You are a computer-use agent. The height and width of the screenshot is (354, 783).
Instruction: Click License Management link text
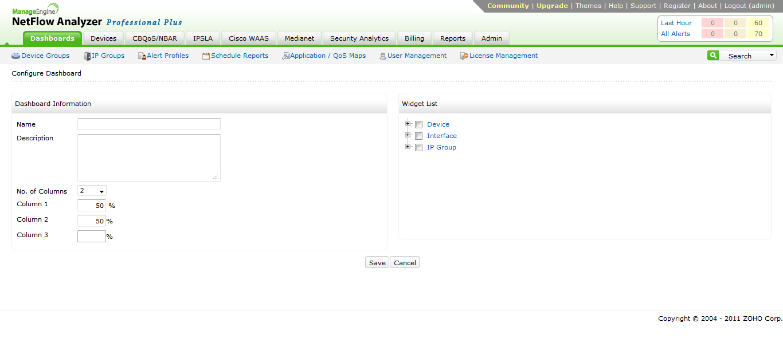pos(503,56)
